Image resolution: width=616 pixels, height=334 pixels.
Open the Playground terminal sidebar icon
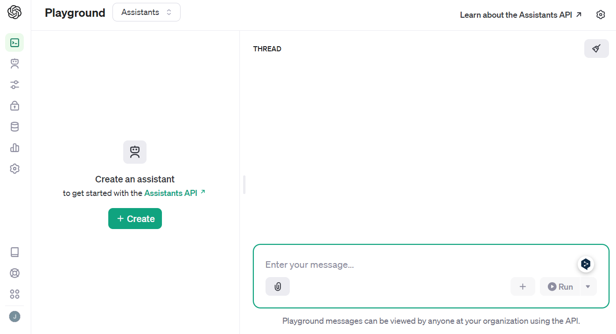[x=14, y=43]
